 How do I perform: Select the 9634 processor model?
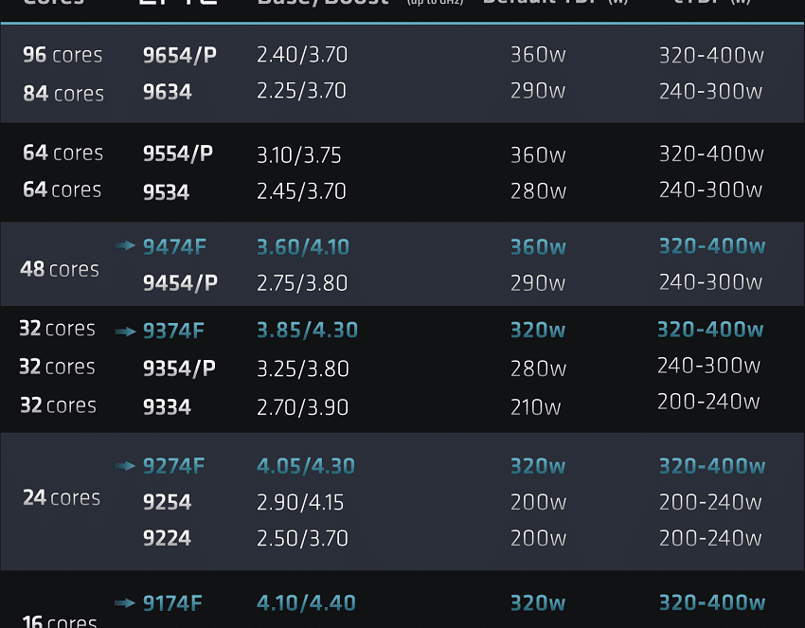(167, 92)
